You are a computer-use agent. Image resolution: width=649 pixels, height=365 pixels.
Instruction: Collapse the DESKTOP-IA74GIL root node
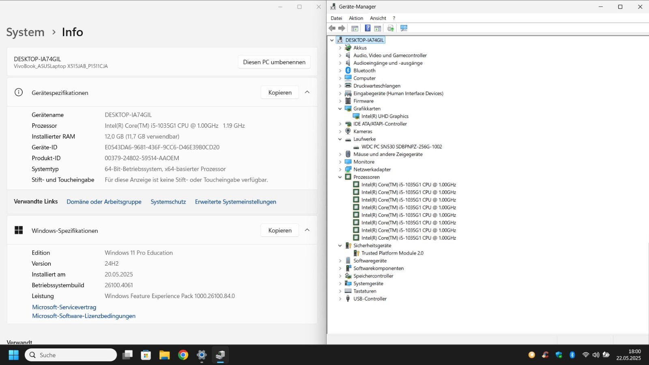[x=332, y=40]
